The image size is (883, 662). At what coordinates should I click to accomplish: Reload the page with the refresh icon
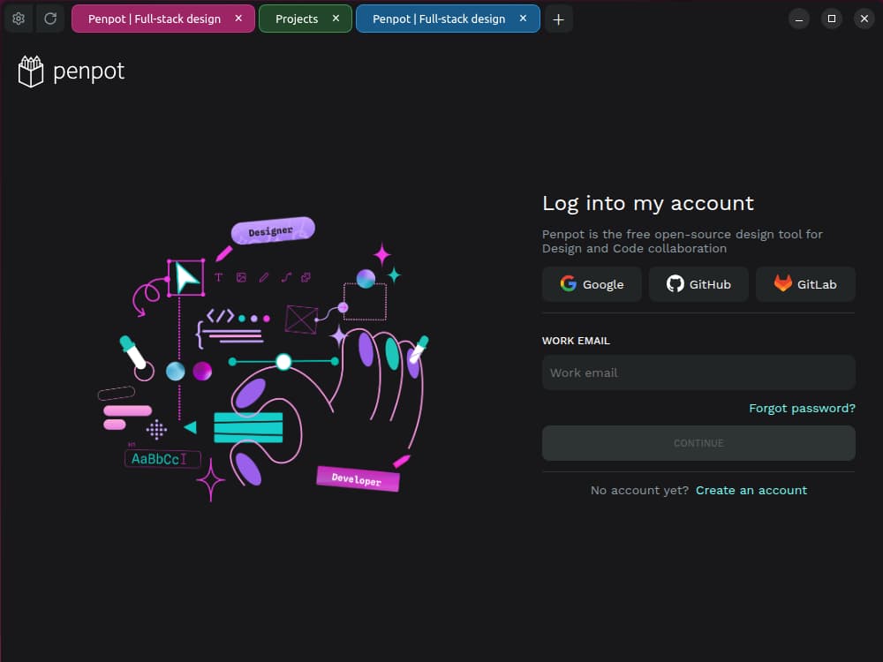(x=50, y=19)
